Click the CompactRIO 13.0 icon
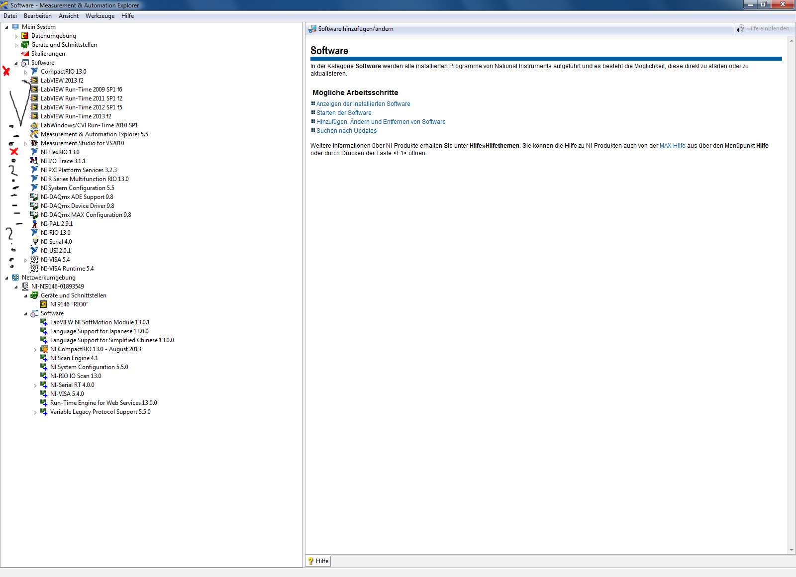The width and height of the screenshot is (796, 577). 34,72
